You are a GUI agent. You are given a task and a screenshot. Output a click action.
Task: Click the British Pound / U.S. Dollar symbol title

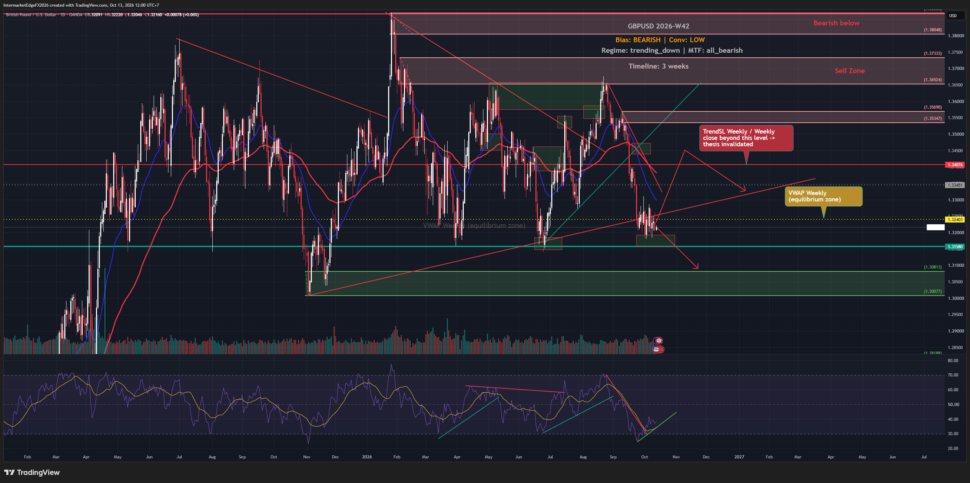click(x=31, y=15)
